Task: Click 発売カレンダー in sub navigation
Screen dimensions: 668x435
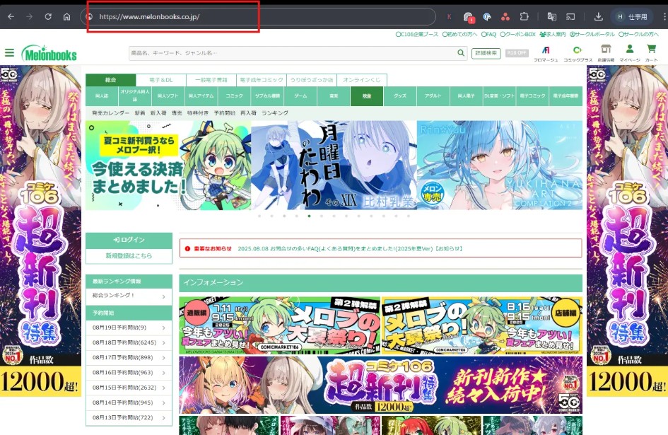Action: point(111,113)
